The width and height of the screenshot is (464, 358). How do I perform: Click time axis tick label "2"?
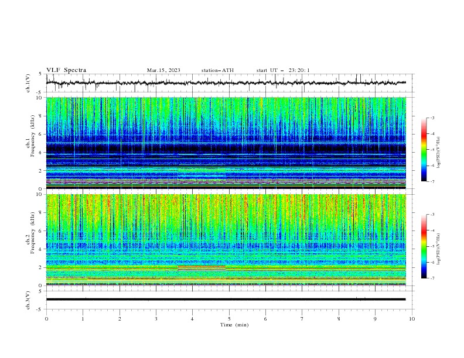pos(120,319)
